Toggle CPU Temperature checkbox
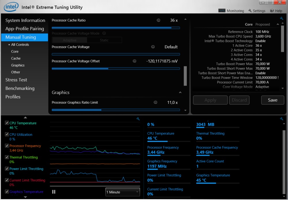 7,123
